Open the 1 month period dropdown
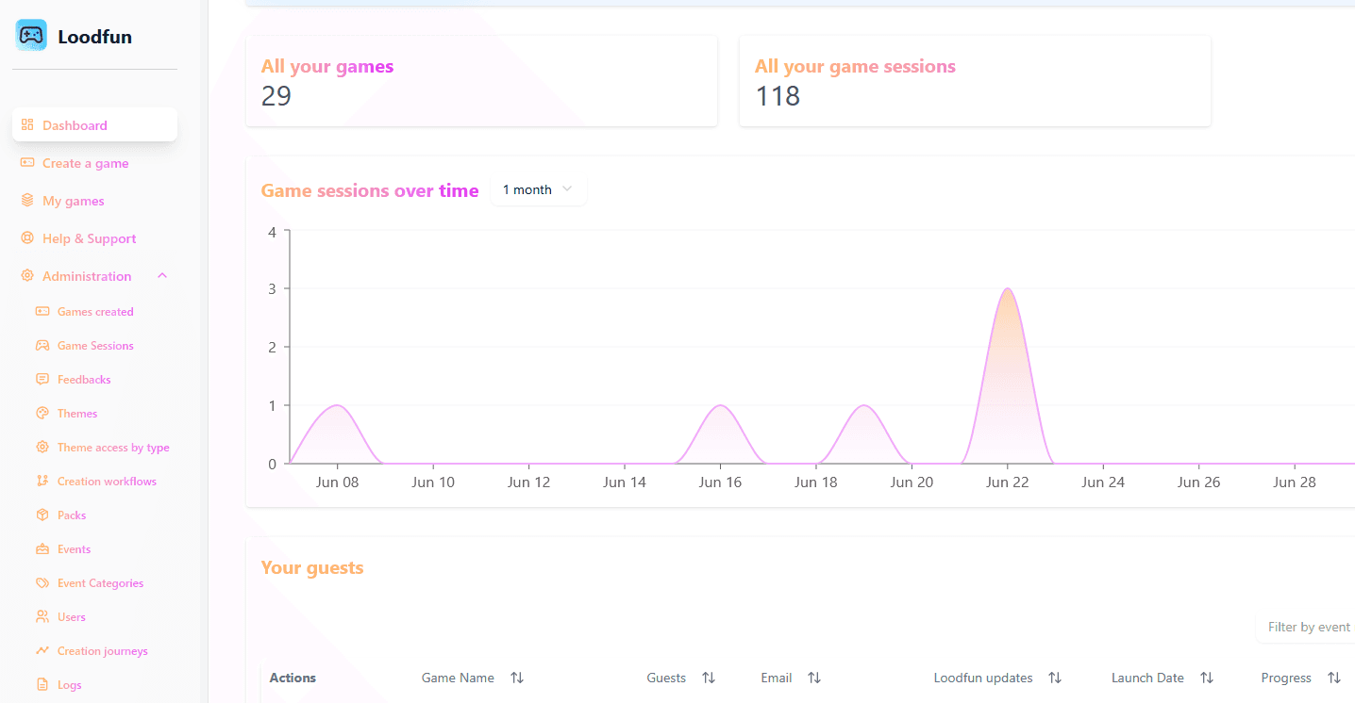1355x703 pixels. (x=538, y=189)
